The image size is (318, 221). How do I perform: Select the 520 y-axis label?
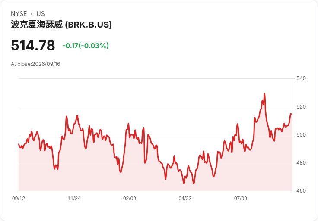[x=301, y=106]
